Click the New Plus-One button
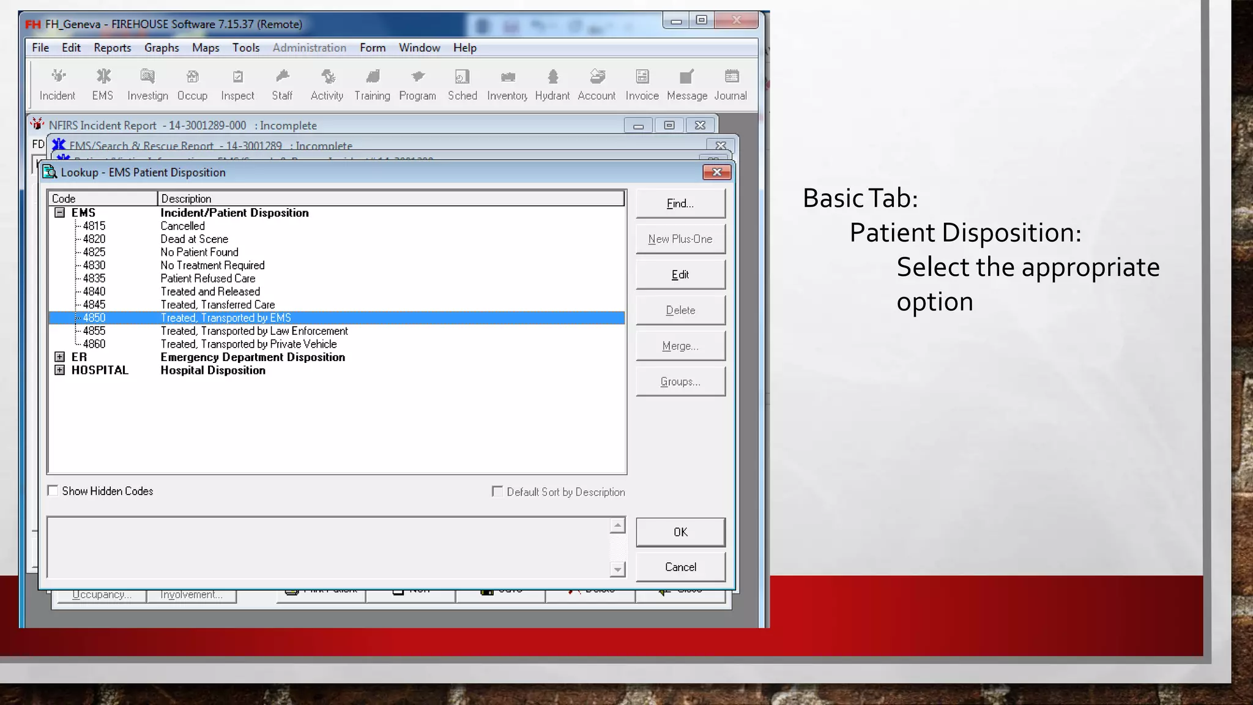Screen dimensions: 1253x705 (680, 239)
